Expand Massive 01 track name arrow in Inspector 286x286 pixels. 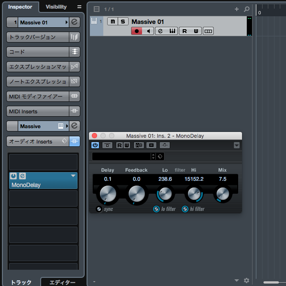click(66, 22)
